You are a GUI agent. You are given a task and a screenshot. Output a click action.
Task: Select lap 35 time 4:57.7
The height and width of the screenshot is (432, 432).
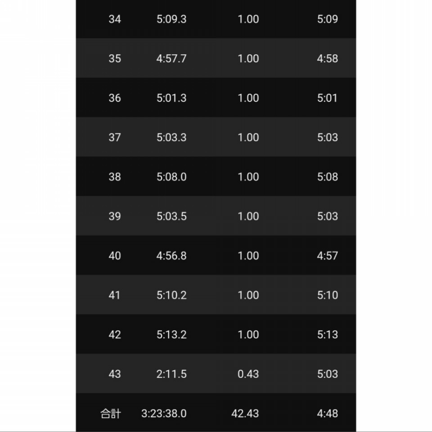(171, 58)
